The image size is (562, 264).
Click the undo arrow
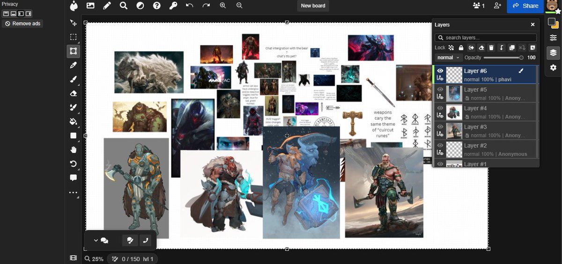point(189,6)
